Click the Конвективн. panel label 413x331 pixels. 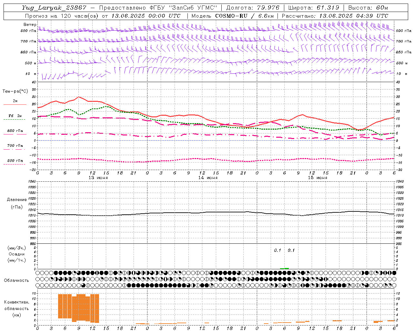[x=16, y=302]
